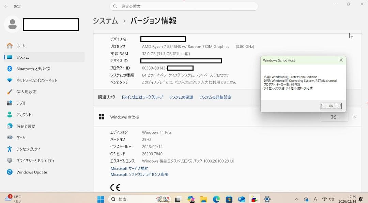This screenshot has width=368, height=203.
Task: Open the システムの詳細設定 link
Action: click(x=215, y=97)
